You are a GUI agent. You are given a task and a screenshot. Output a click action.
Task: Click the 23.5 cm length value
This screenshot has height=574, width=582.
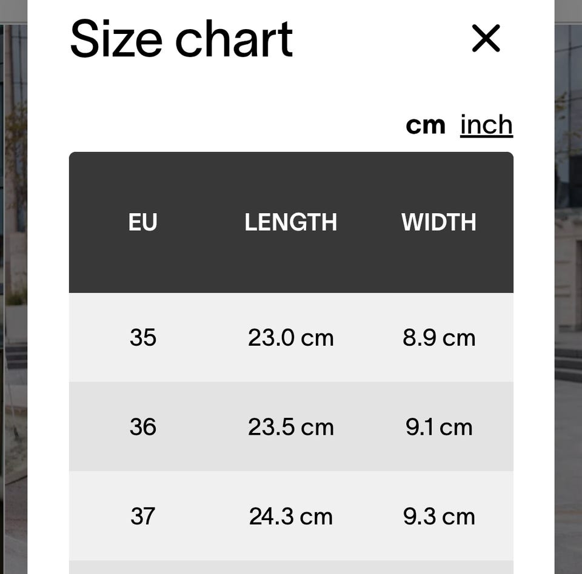click(x=290, y=427)
